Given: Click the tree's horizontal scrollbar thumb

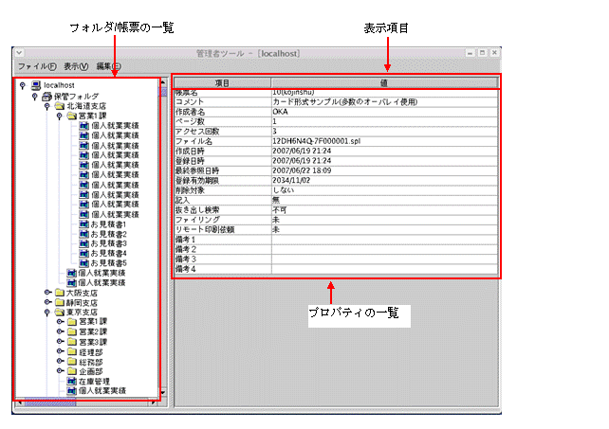Looking at the screenshot, I should point(50,403).
